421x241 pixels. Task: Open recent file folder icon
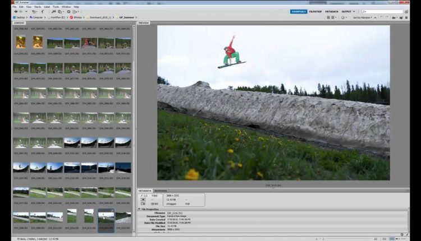pos(394,17)
